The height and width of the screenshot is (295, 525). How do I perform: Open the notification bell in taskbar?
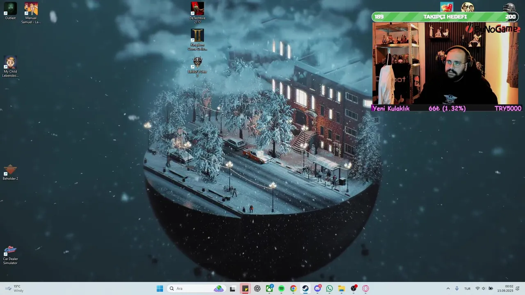pyautogui.click(x=518, y=288)
